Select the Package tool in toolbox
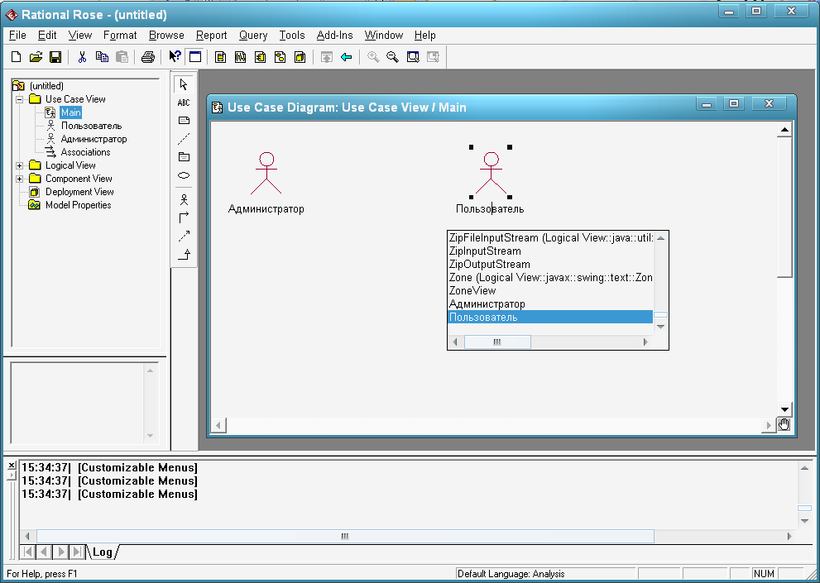The width and height of the screenshot is (820, 583). click(x=184, y=157)
